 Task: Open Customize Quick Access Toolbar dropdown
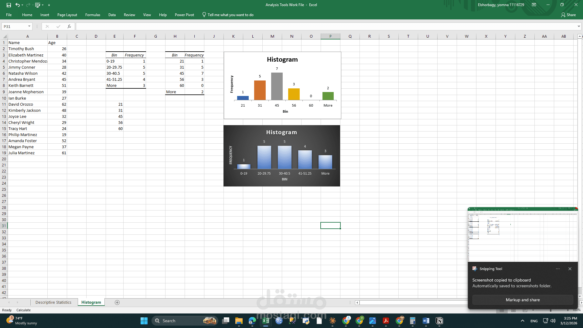(x=49, y=5)
